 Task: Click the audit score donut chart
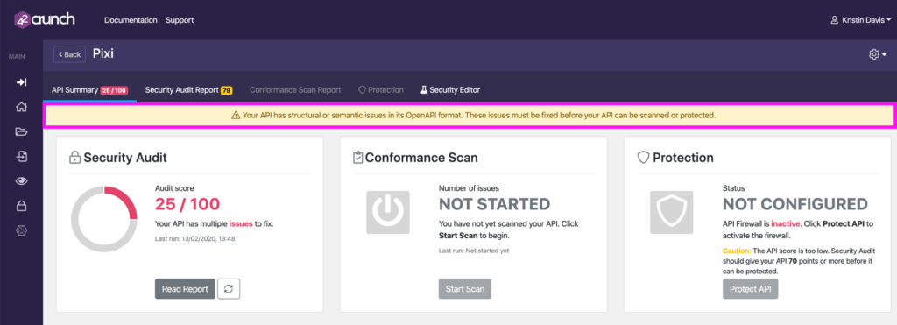104,219
